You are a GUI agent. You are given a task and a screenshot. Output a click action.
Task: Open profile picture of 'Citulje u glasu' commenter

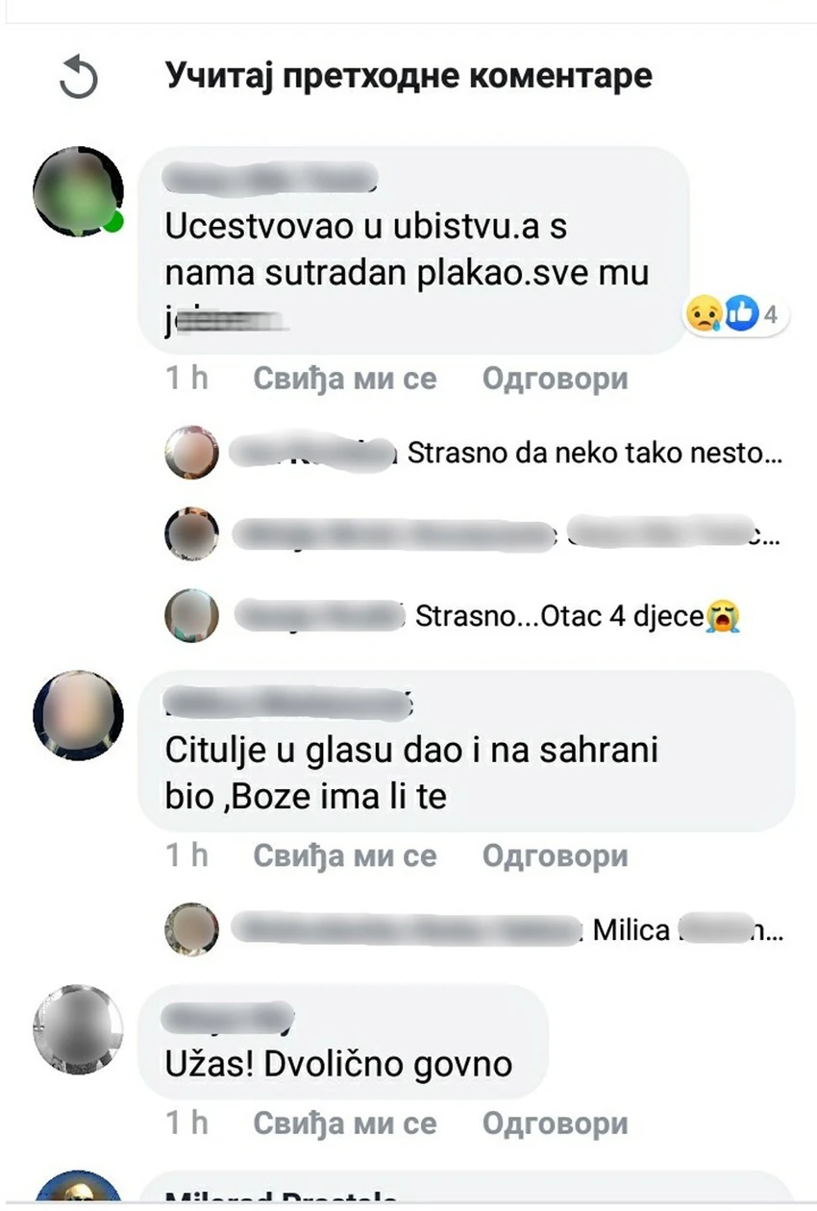pos(79,715)
